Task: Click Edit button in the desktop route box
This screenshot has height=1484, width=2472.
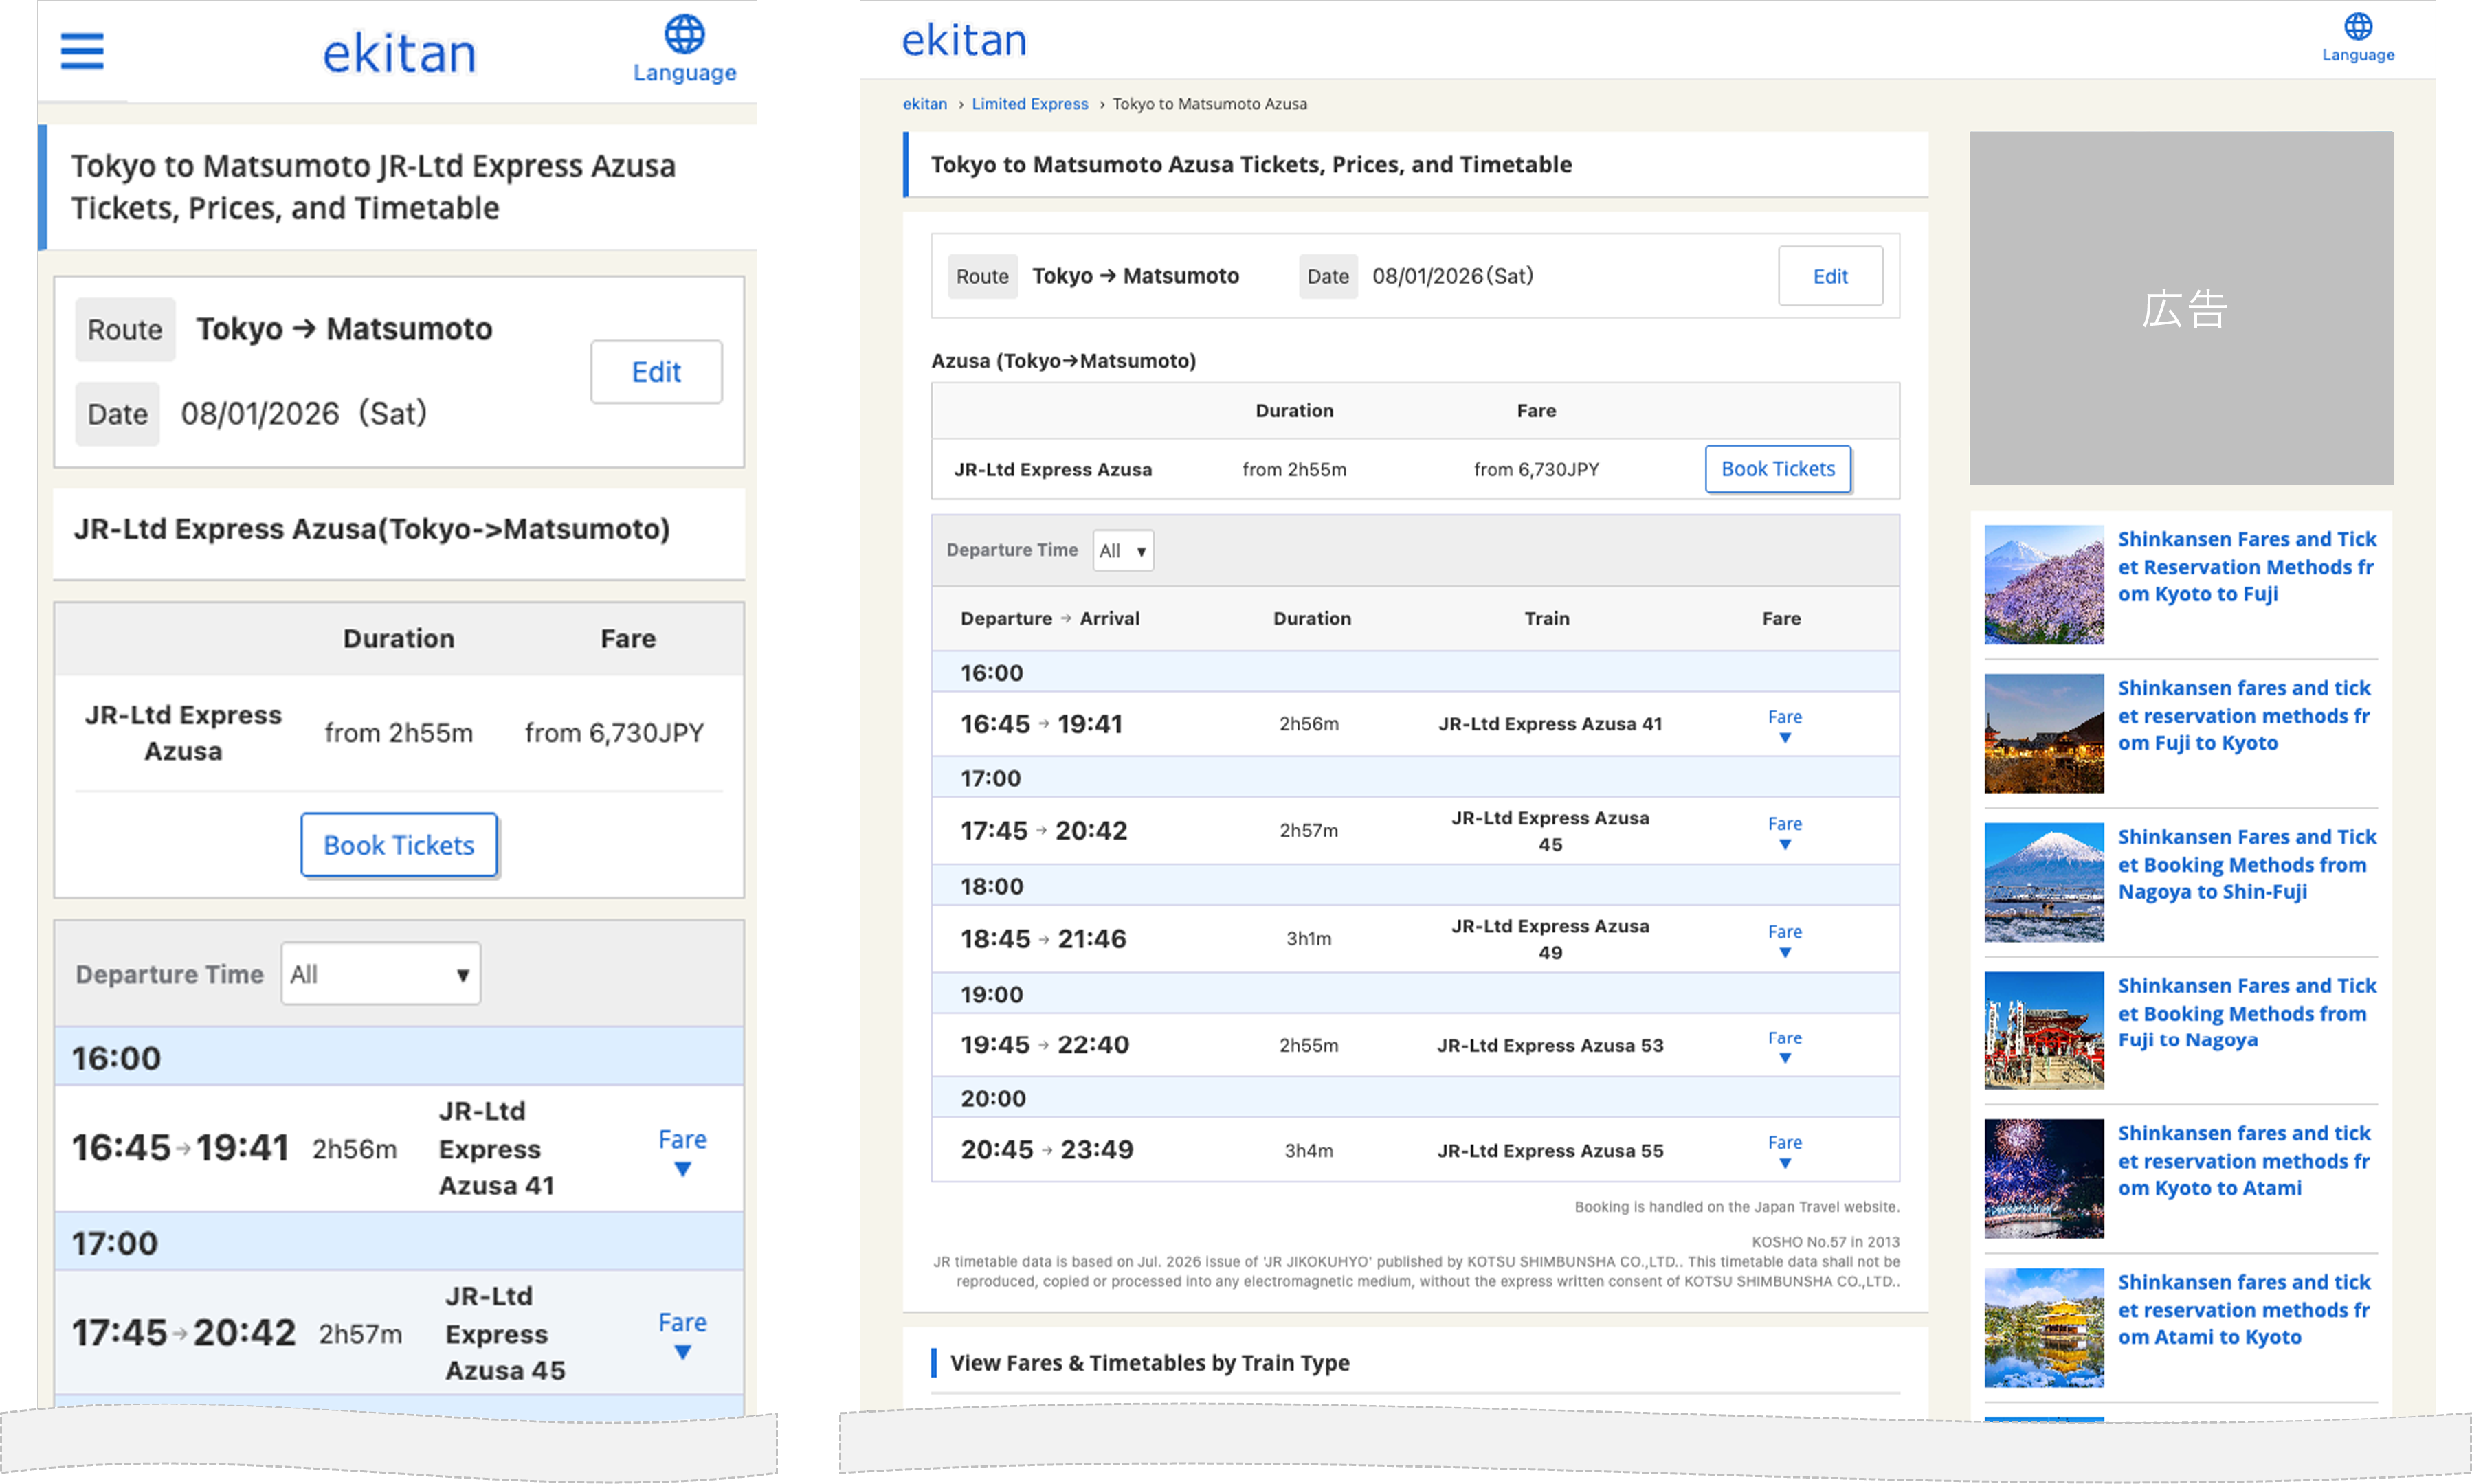Action: pyautogui.click(x=1830, y=276)
